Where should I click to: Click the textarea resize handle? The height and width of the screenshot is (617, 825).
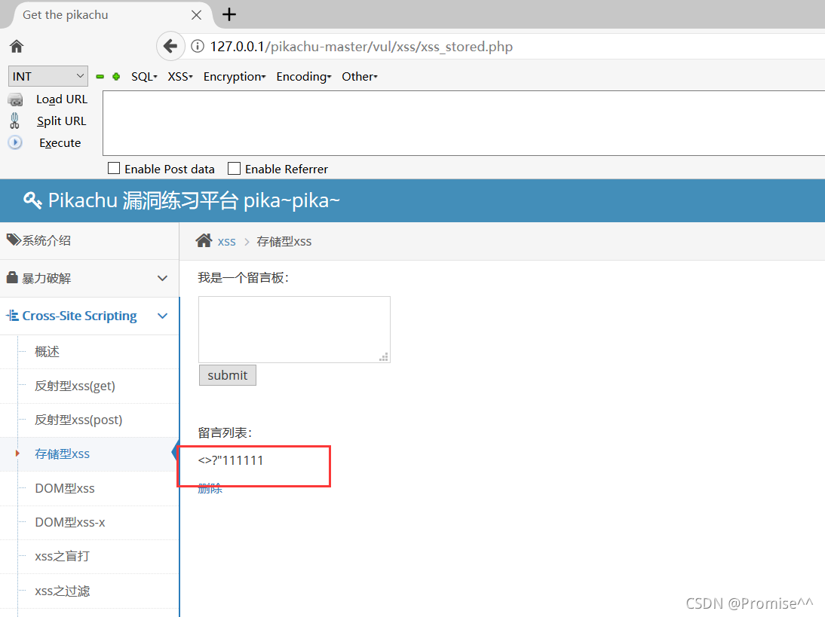[384, 357]
